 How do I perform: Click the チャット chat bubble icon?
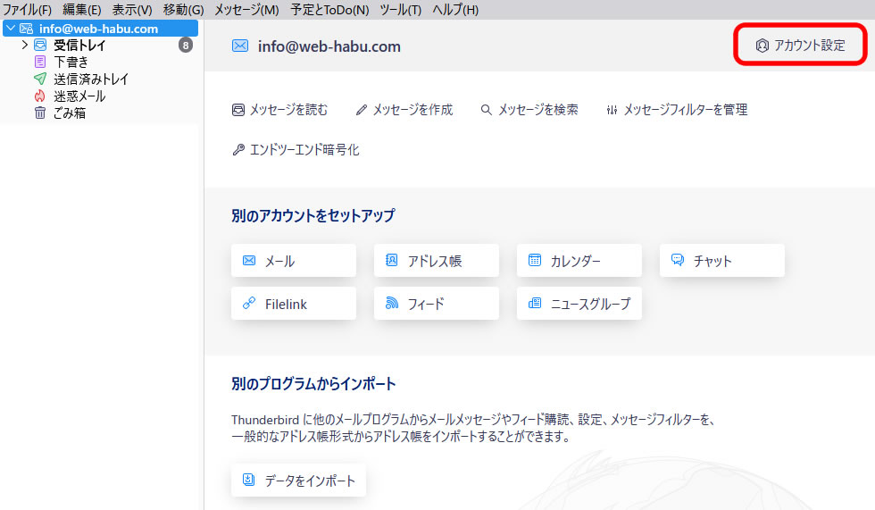click(678, 261)
